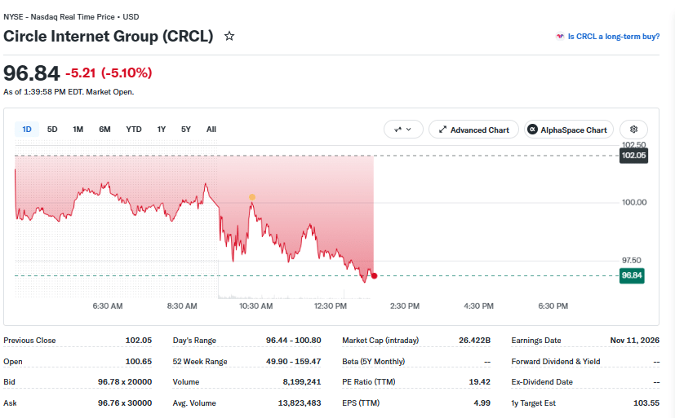Click the 1y Target Est value 103.55
Viewport: 675px width, 418px height.
(x=646, y=403)
